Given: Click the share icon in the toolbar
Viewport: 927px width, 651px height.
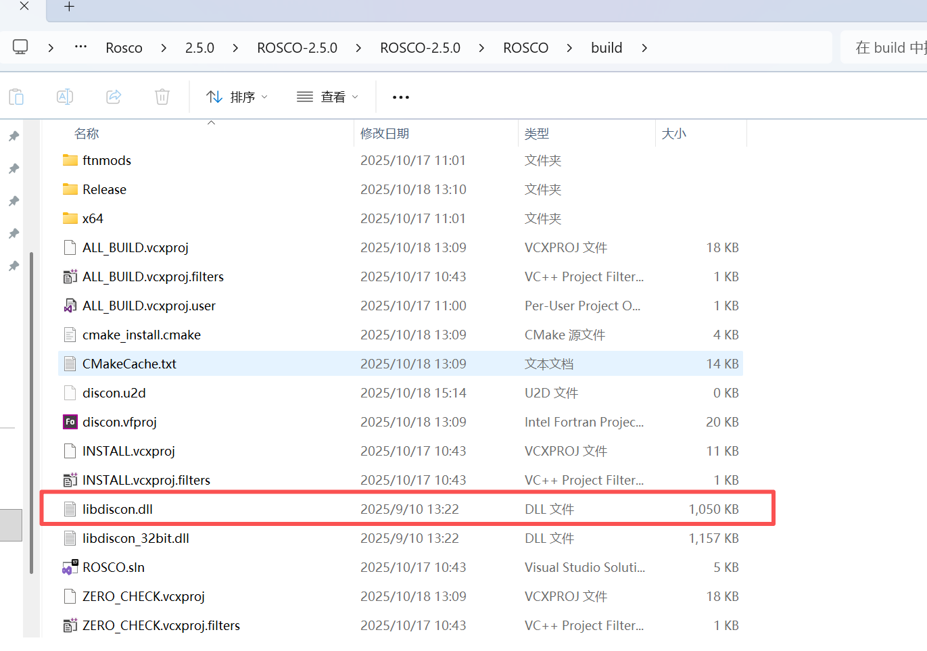Looking at the screenshot, I should point(113,96).
